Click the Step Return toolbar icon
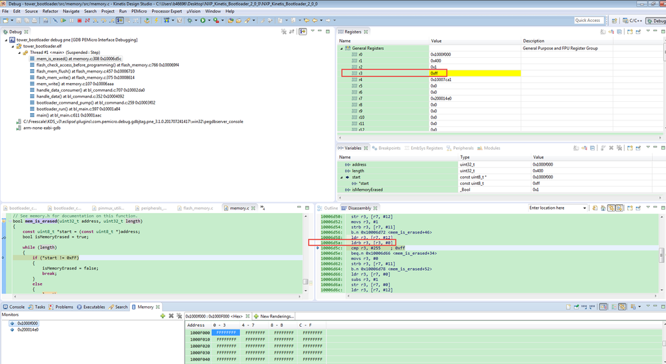The height and width of the screenshot is (364, 666). point(112,21)
